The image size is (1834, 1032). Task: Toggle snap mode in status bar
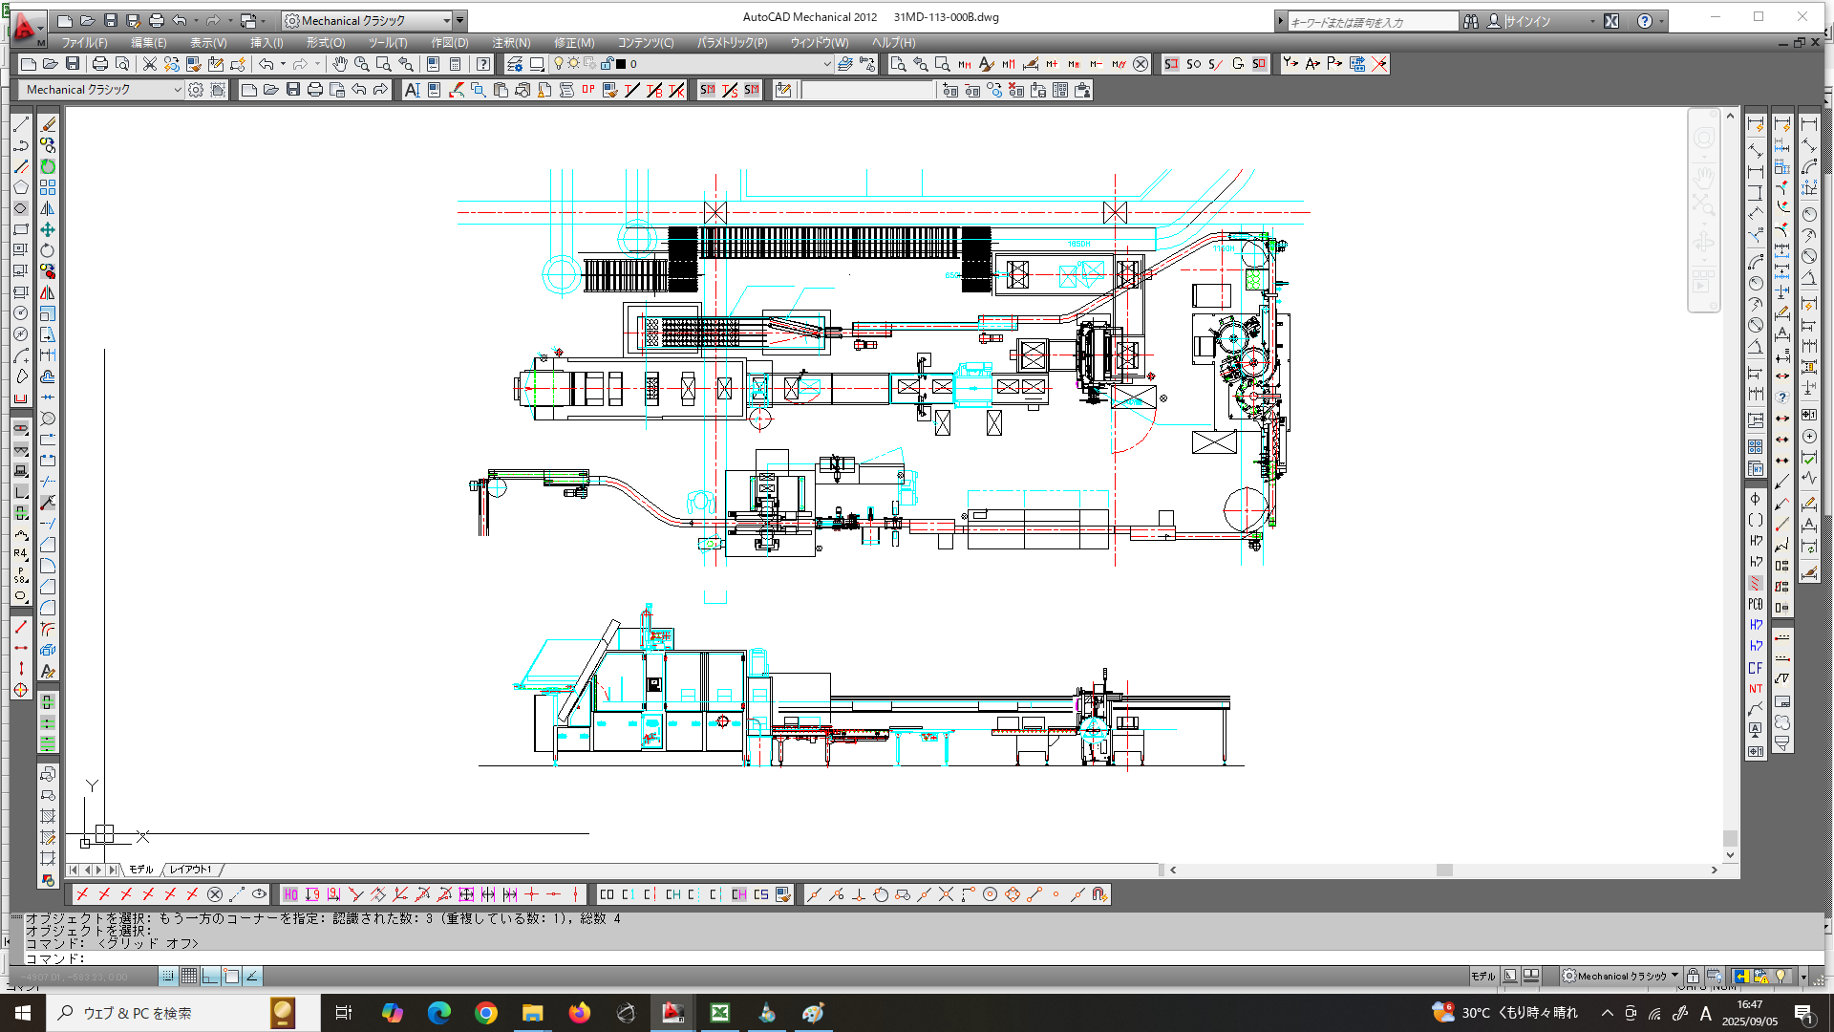coord(168,976)
